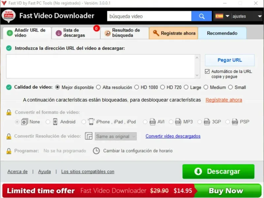Image resolution: width=264 pixels, height=198 pixels.
Task: Open the lista de descargas tab
Action: 76,33
